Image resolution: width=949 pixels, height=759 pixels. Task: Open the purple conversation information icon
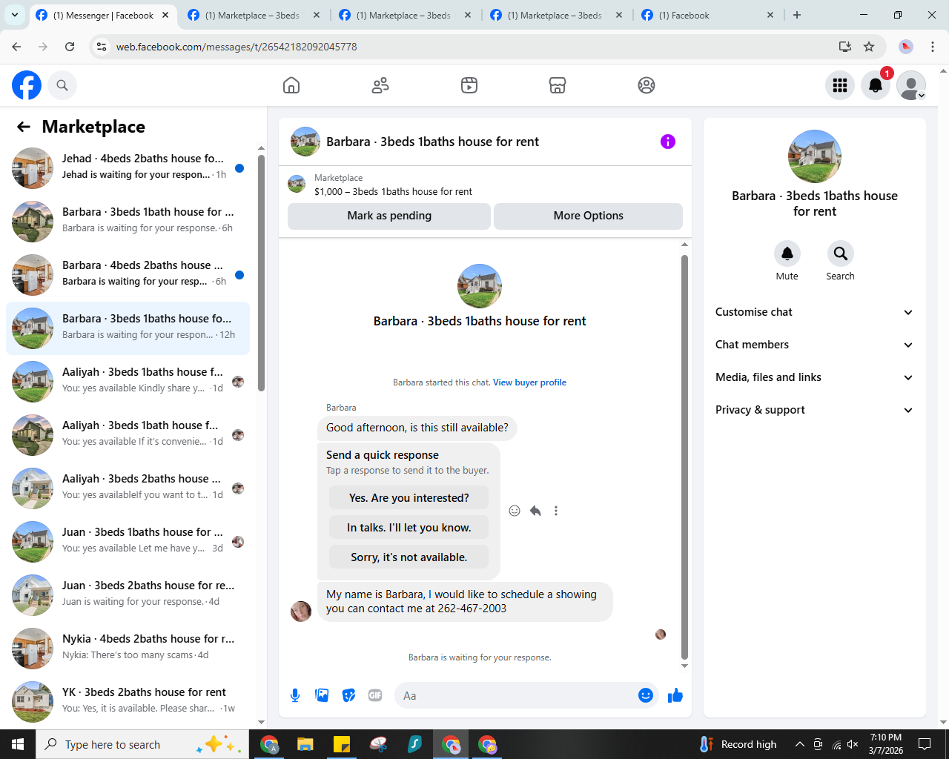668,142
